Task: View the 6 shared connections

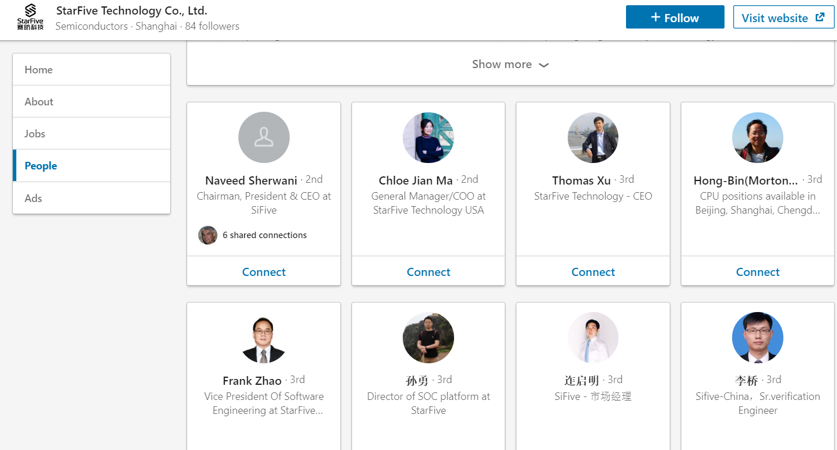Action: [x=265, y=235]
